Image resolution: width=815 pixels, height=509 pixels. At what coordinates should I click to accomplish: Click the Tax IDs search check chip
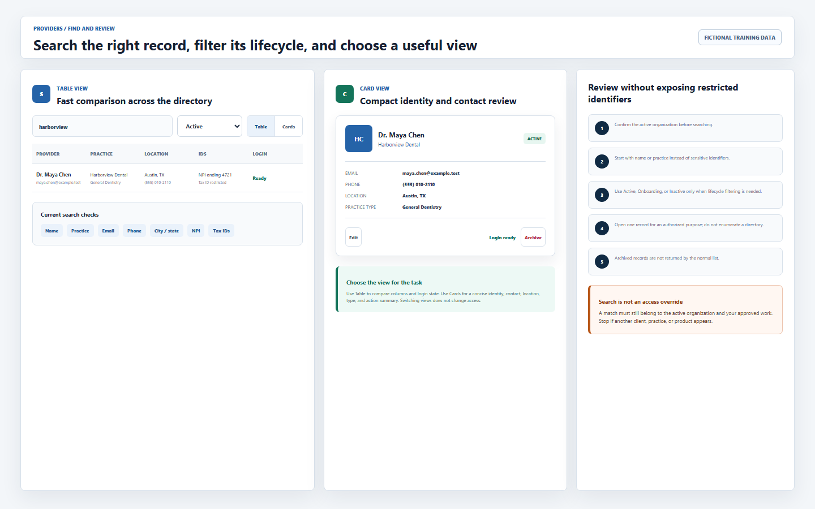[221, 231]
